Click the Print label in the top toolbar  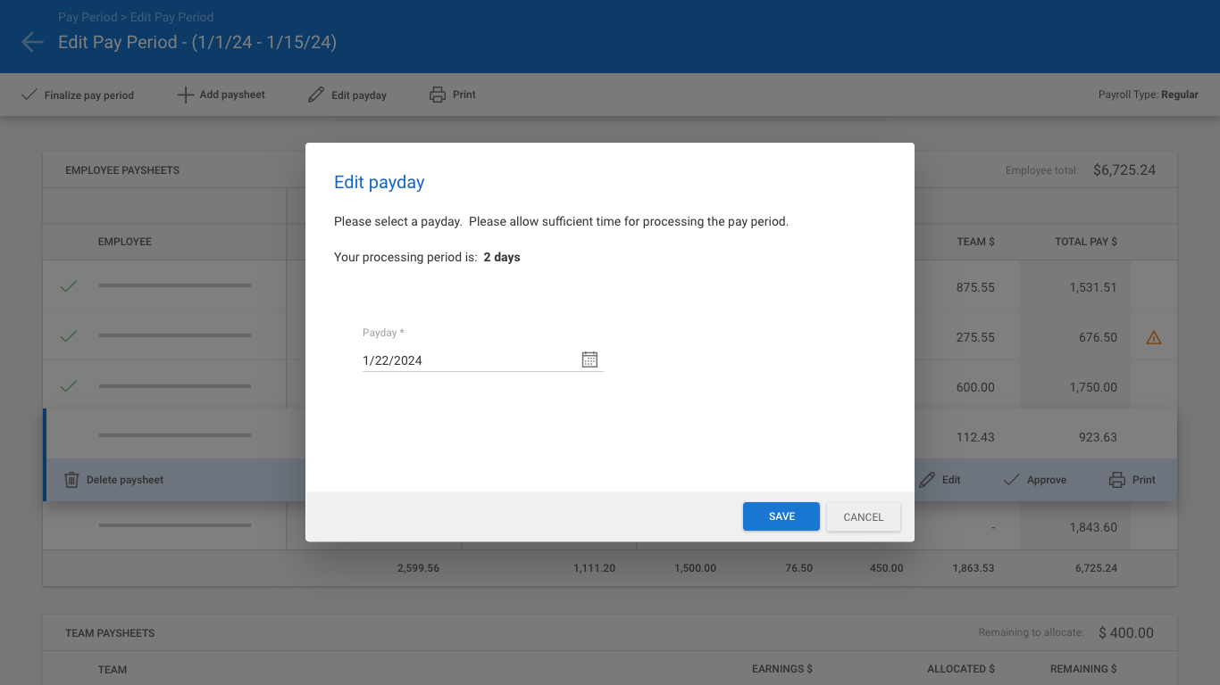[464, 95]
